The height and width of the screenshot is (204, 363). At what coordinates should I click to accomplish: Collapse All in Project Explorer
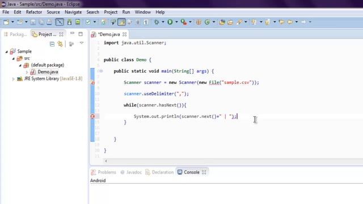[52, 44]
